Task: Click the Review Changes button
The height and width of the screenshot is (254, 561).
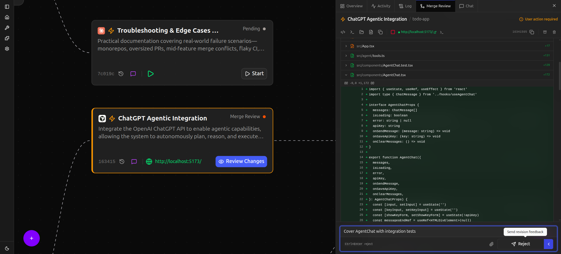Action: [241, 162]
